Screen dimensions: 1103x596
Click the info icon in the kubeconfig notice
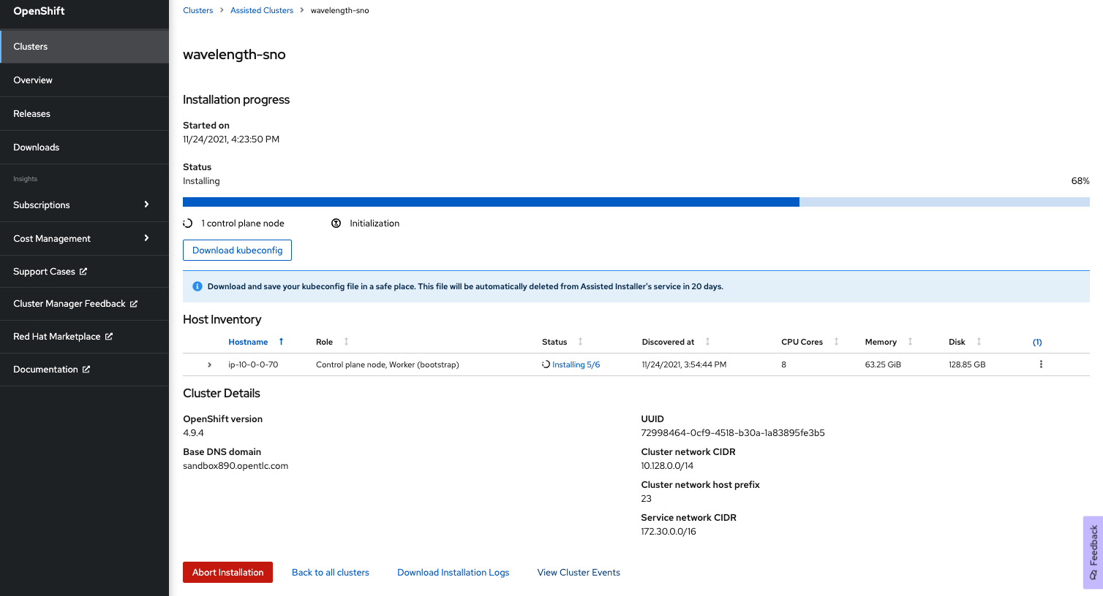pos(197,286)
